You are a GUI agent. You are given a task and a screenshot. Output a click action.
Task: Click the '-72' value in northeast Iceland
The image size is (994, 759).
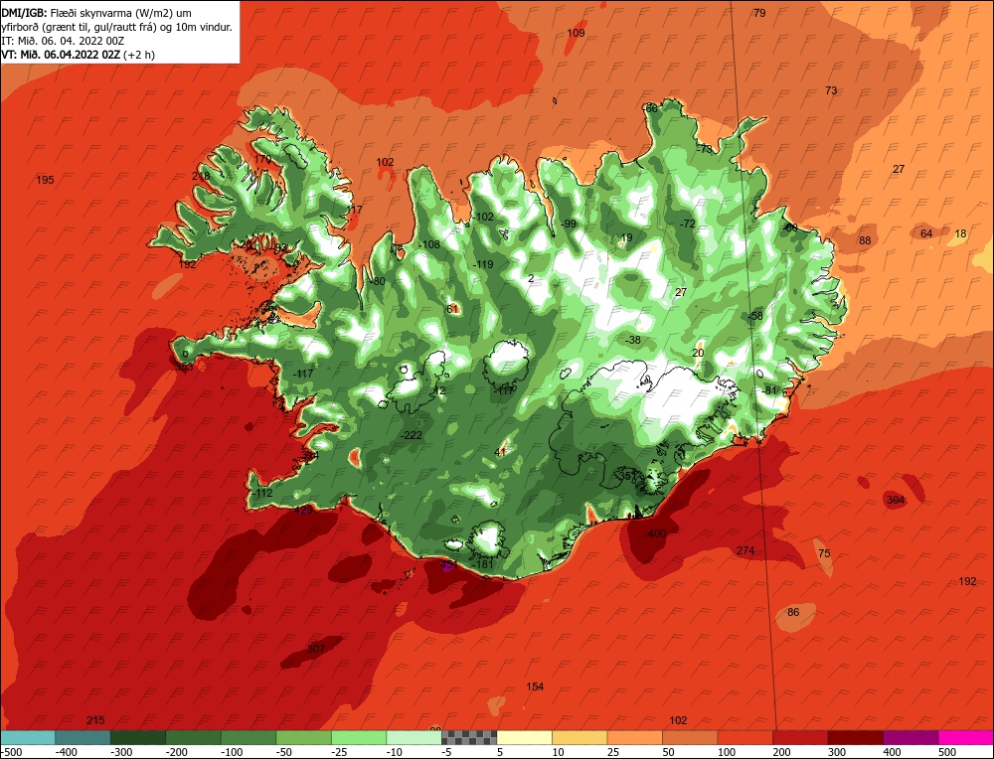tap(687, 224)
